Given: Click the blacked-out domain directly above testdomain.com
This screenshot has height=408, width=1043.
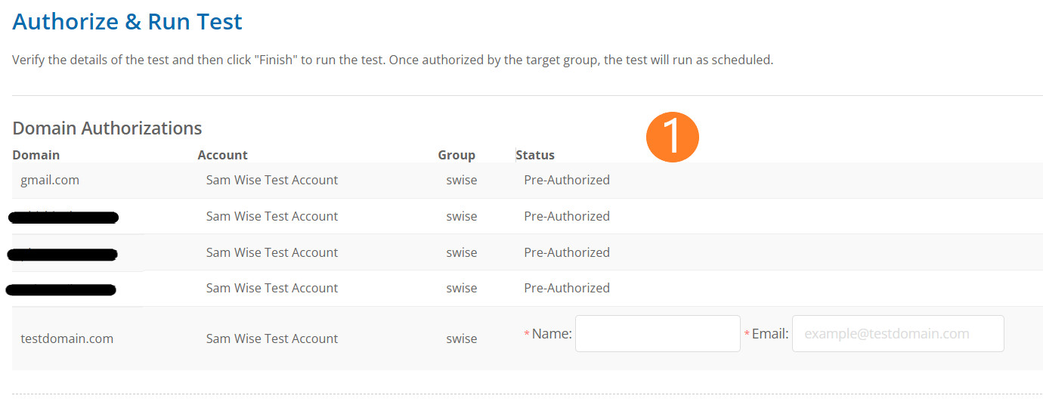Looking at the screenshot, I should [x=60, y=289].
